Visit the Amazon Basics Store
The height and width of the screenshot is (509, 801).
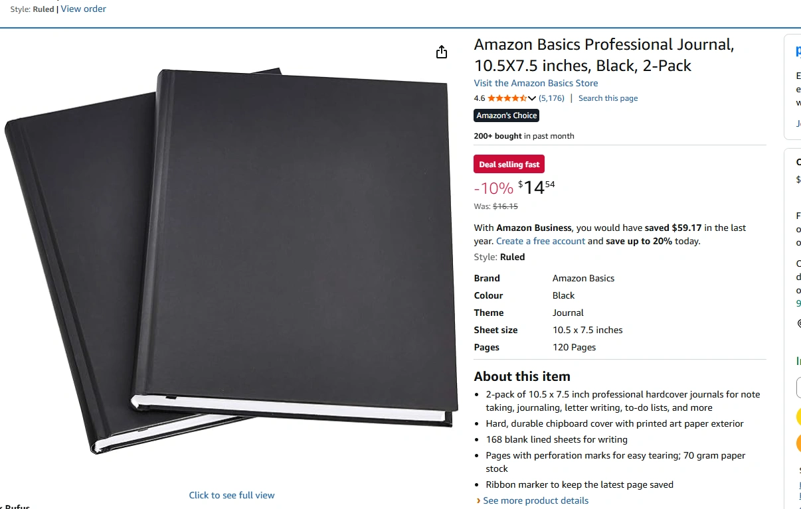pos(536,83)
